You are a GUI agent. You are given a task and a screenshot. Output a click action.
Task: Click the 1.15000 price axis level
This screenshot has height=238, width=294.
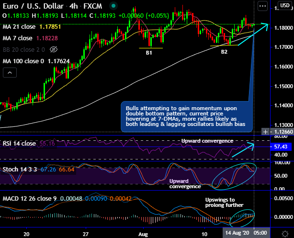(x=283, y=87)
